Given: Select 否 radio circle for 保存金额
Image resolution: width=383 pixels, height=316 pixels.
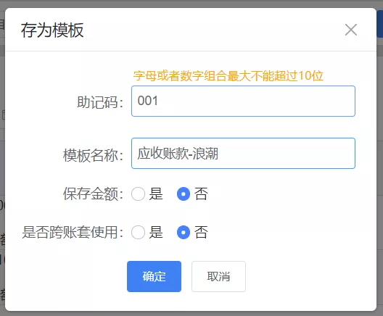Looking at the screenshot, I should pos(184,194).
